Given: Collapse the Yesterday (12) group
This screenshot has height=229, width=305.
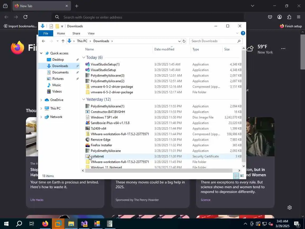Looking at the screenshot, I should point(84,99).
